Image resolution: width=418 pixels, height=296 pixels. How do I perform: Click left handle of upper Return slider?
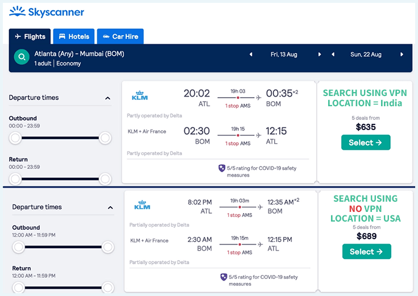(x=15, y=179)
